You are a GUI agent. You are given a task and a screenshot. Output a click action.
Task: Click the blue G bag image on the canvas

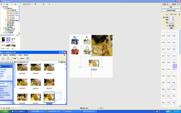pyautogui.click(x=75, y=41)
